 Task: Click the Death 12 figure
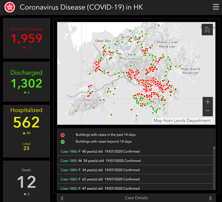[x=26, y=182]
